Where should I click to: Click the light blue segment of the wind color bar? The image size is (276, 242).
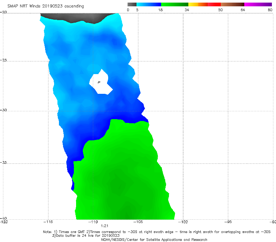(149, 4)
